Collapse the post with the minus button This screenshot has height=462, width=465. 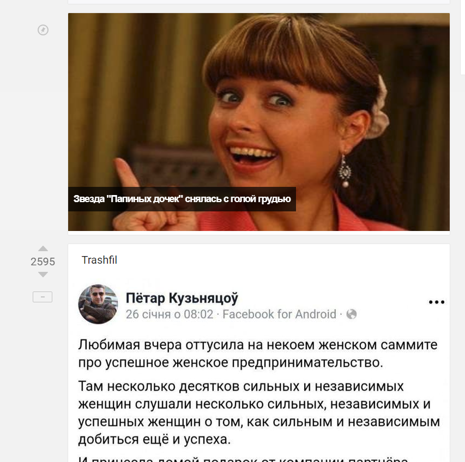43,296
